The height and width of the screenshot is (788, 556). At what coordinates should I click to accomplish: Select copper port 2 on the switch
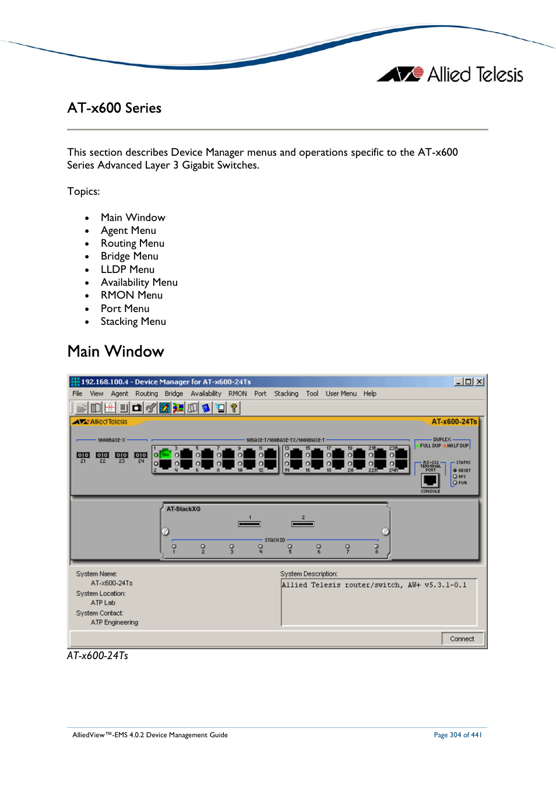[x=166, y=464]
